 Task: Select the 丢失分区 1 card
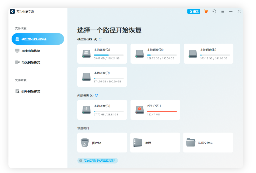[155, 110]
